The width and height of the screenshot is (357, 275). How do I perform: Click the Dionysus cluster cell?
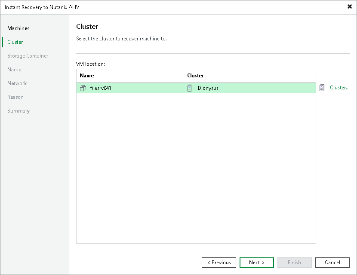[208, 88]
